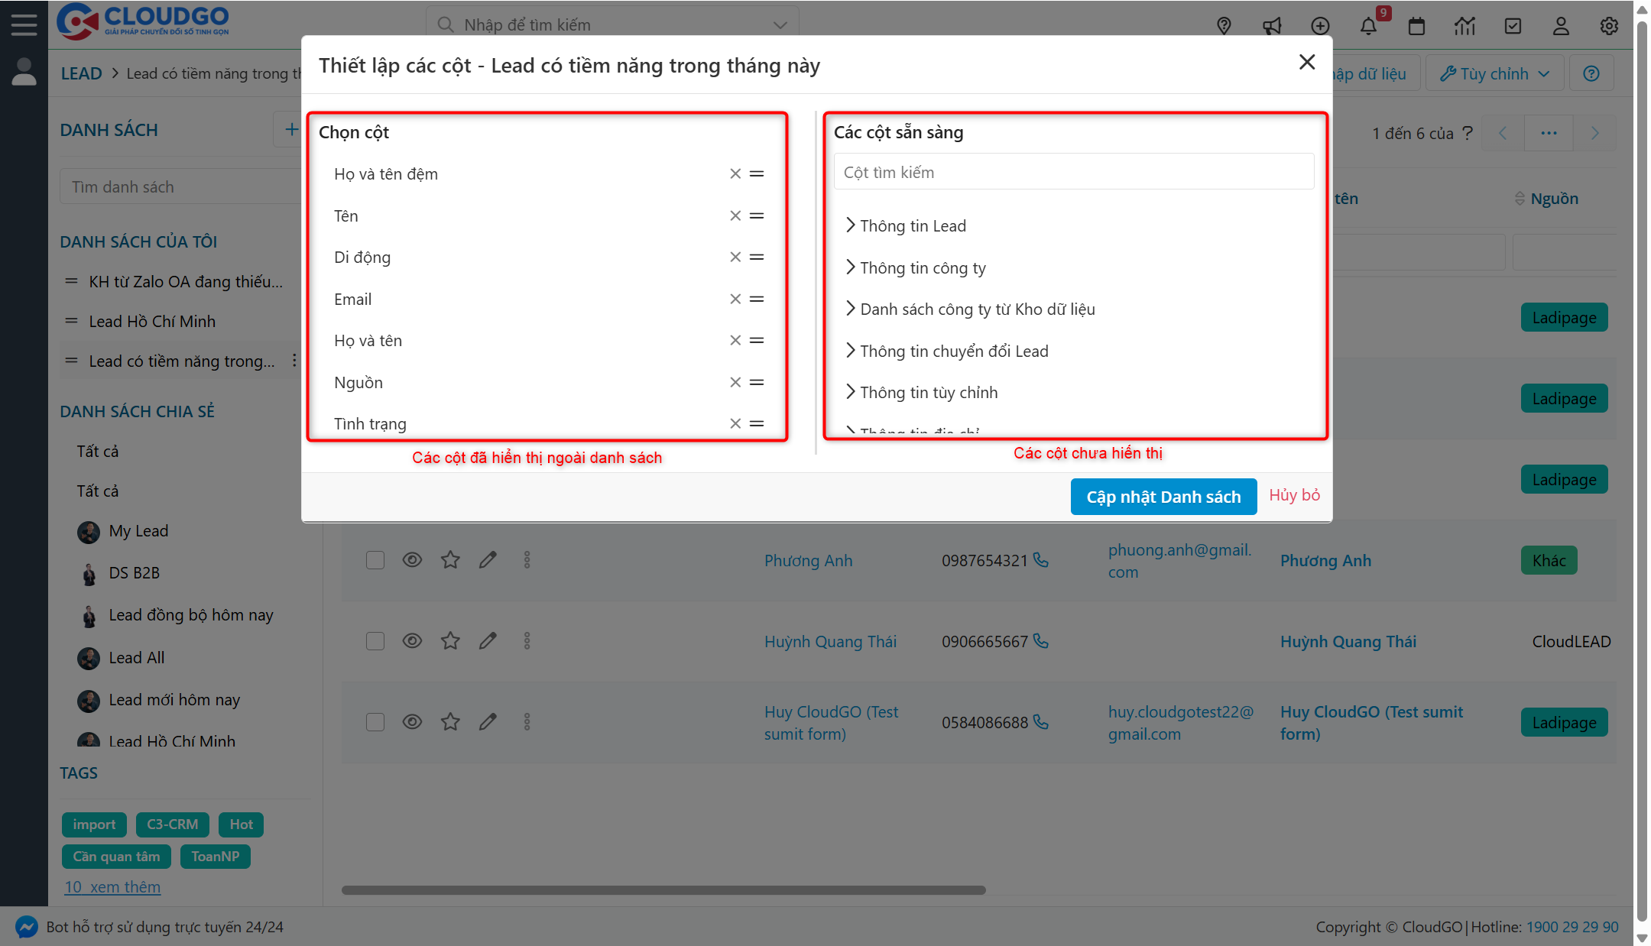The image size is (1651, 946).
Task: Open the calendar icon in top bar
Action: [1416, 25]
